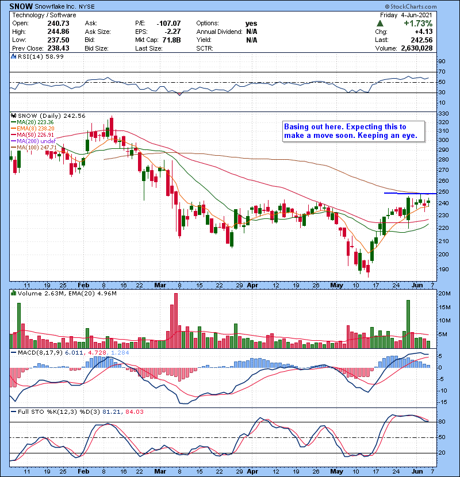Click the StockCharts.com watermark text
Viewport: 460px width, 477px height.
pyautogui.click(x=411, y=6)
